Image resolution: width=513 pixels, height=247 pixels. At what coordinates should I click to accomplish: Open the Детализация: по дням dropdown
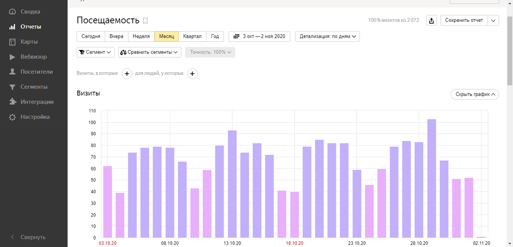[327, 36]
